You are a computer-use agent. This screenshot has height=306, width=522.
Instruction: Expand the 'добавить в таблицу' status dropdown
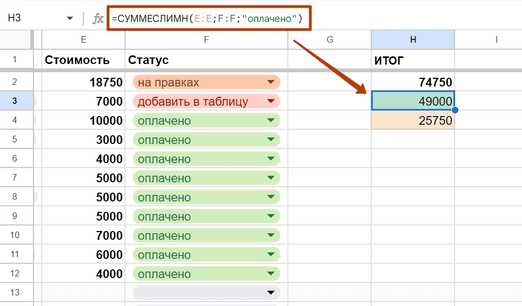(x=271, y=101)
